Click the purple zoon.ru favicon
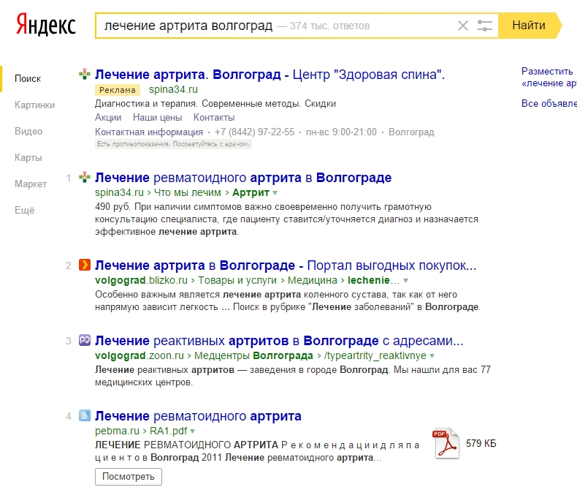Screen dimensions: 577x498 coord(85,340)
